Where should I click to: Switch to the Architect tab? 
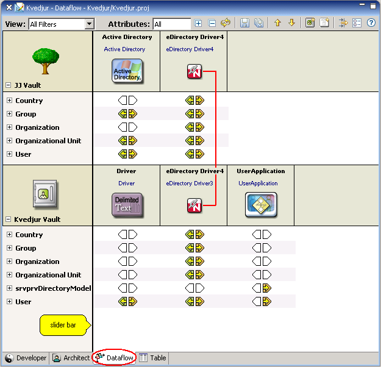click(x=71, y=358)
